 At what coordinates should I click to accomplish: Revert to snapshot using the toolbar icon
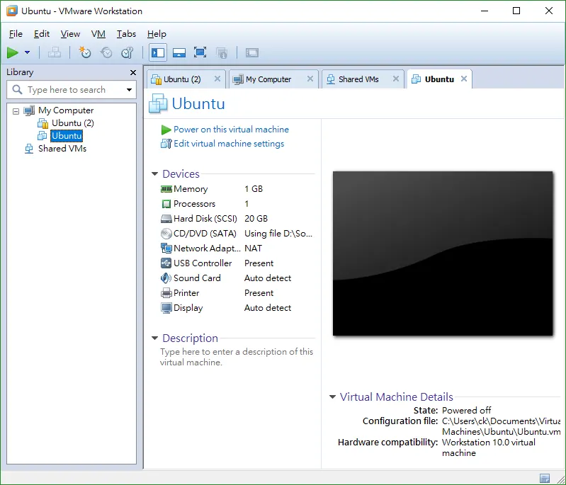pyautogui.click(x=106, y=52)
